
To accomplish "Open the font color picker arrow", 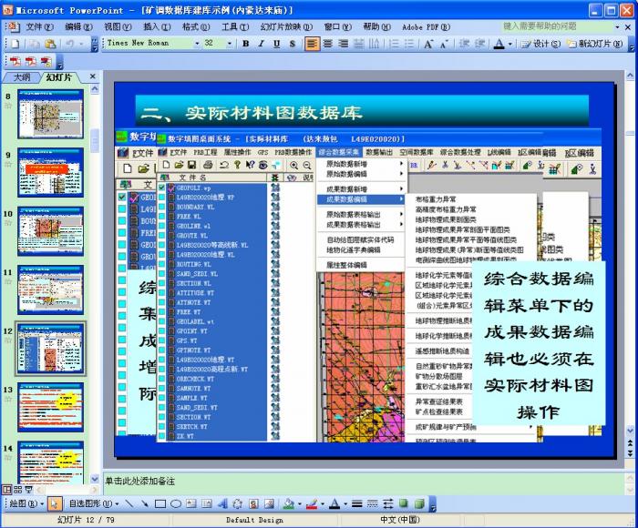I will pos(512,44).
